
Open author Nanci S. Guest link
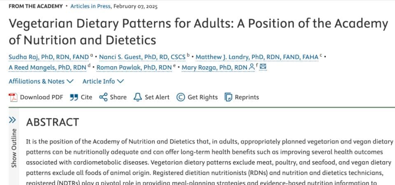142,57
